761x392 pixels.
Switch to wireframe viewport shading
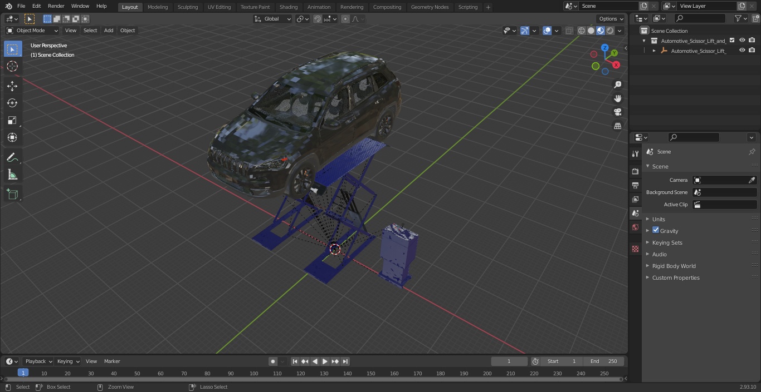click(582, 31)
